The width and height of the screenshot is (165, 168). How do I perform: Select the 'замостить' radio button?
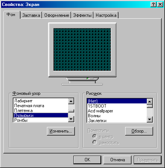(95, 142)
